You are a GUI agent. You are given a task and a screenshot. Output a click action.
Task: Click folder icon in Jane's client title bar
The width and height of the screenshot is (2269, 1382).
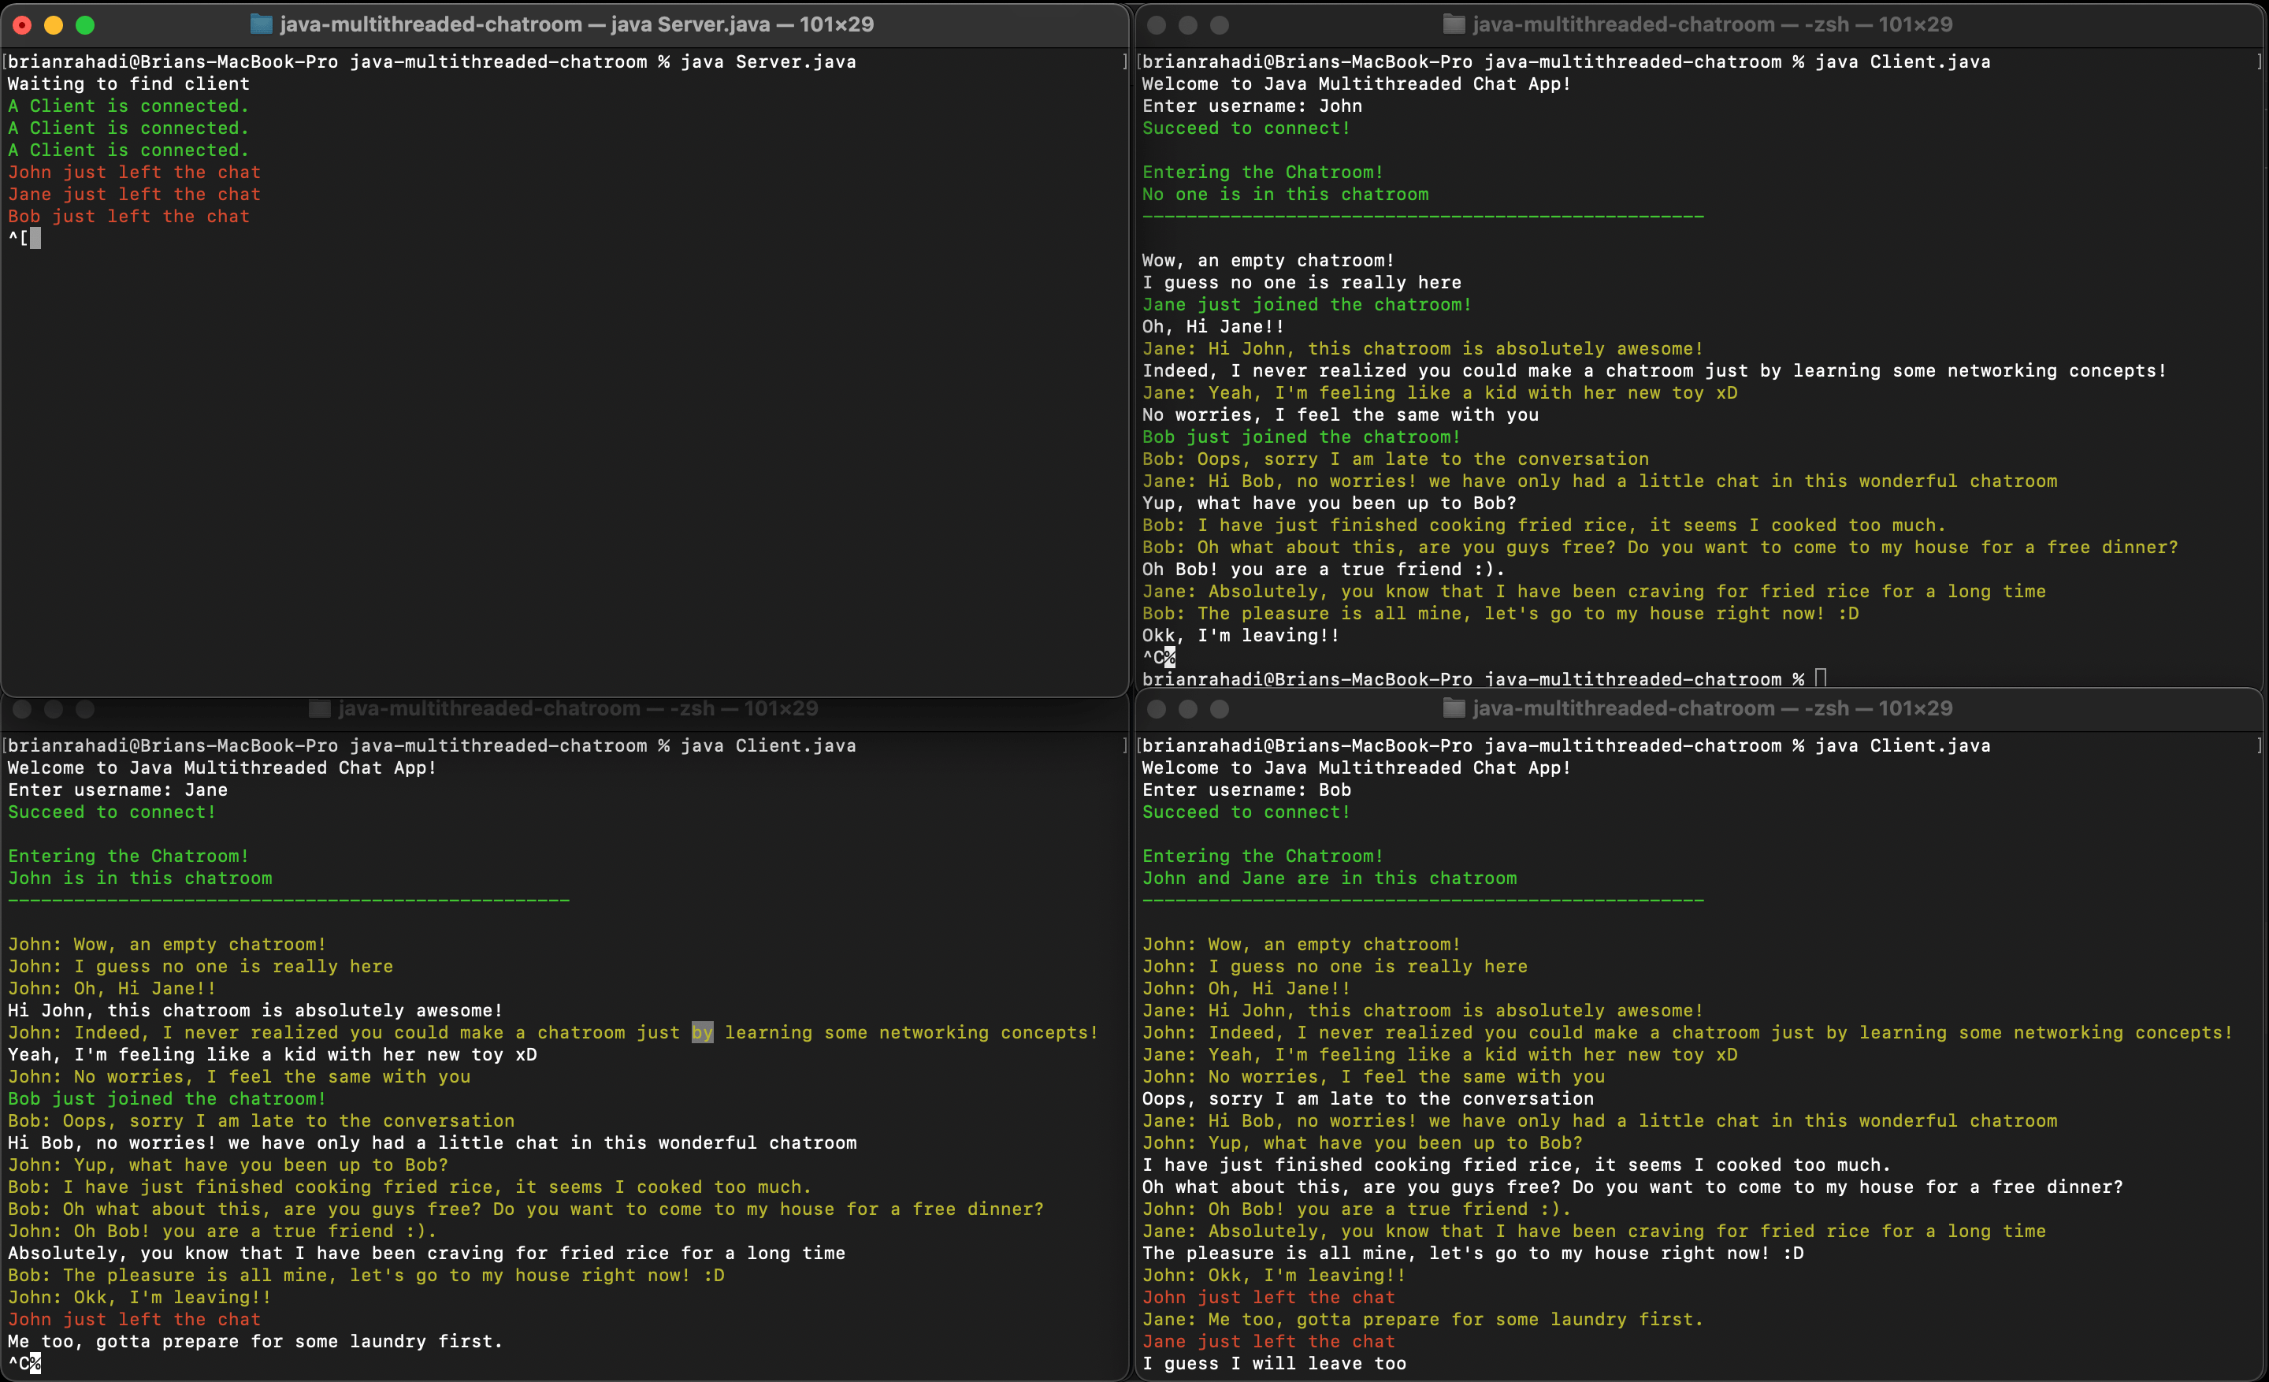pyautogui.click(x=320, y=709)
